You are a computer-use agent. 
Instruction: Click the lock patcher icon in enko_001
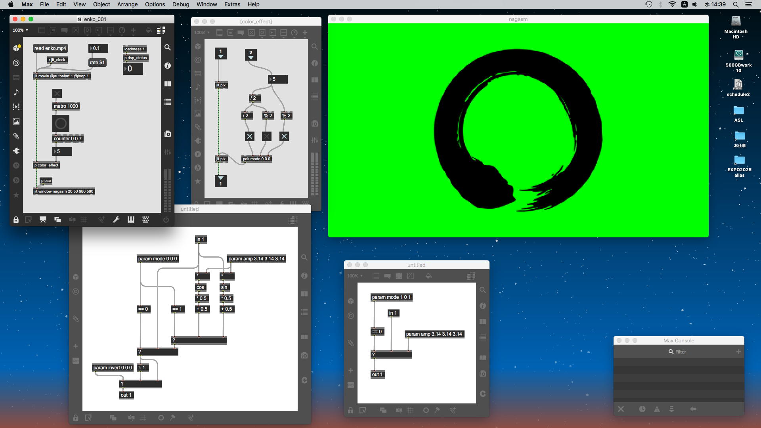pyautogui.click(x=16, y=220)
